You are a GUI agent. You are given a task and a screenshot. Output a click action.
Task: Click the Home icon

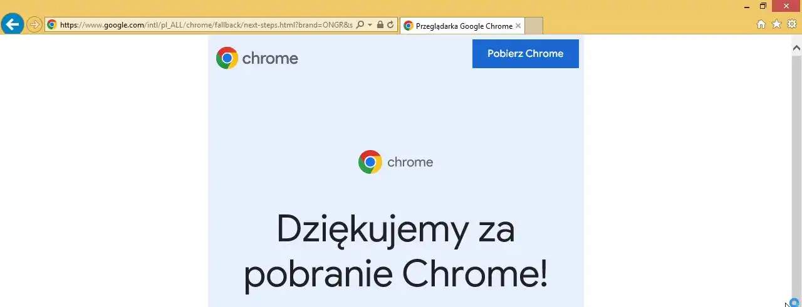coord(761,24)
